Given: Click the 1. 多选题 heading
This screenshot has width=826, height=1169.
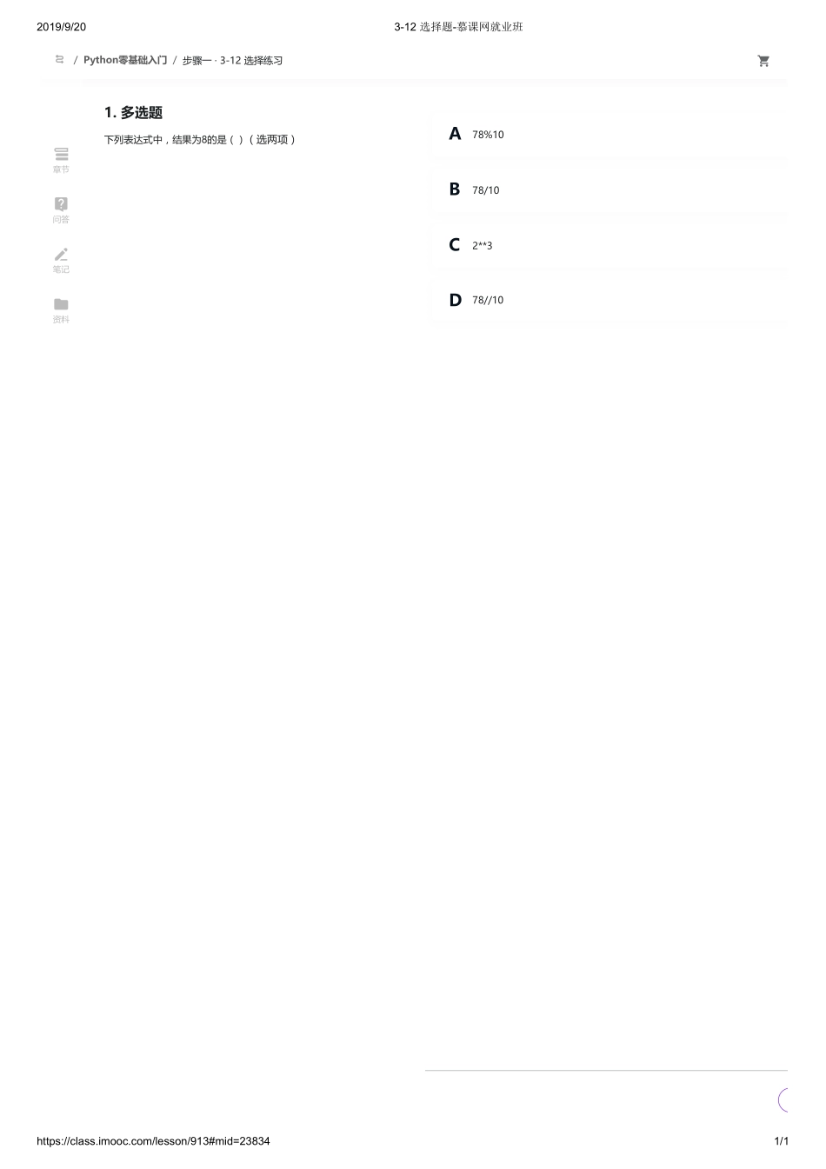Looking at the screenshot, I should (x=133, y=113).
